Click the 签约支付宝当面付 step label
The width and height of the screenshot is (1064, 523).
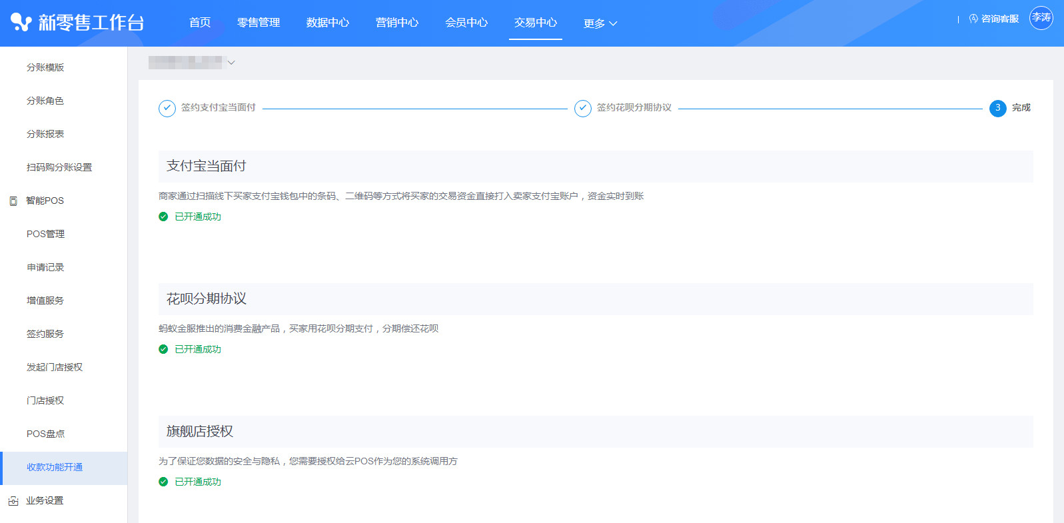[x=219, y=107]
